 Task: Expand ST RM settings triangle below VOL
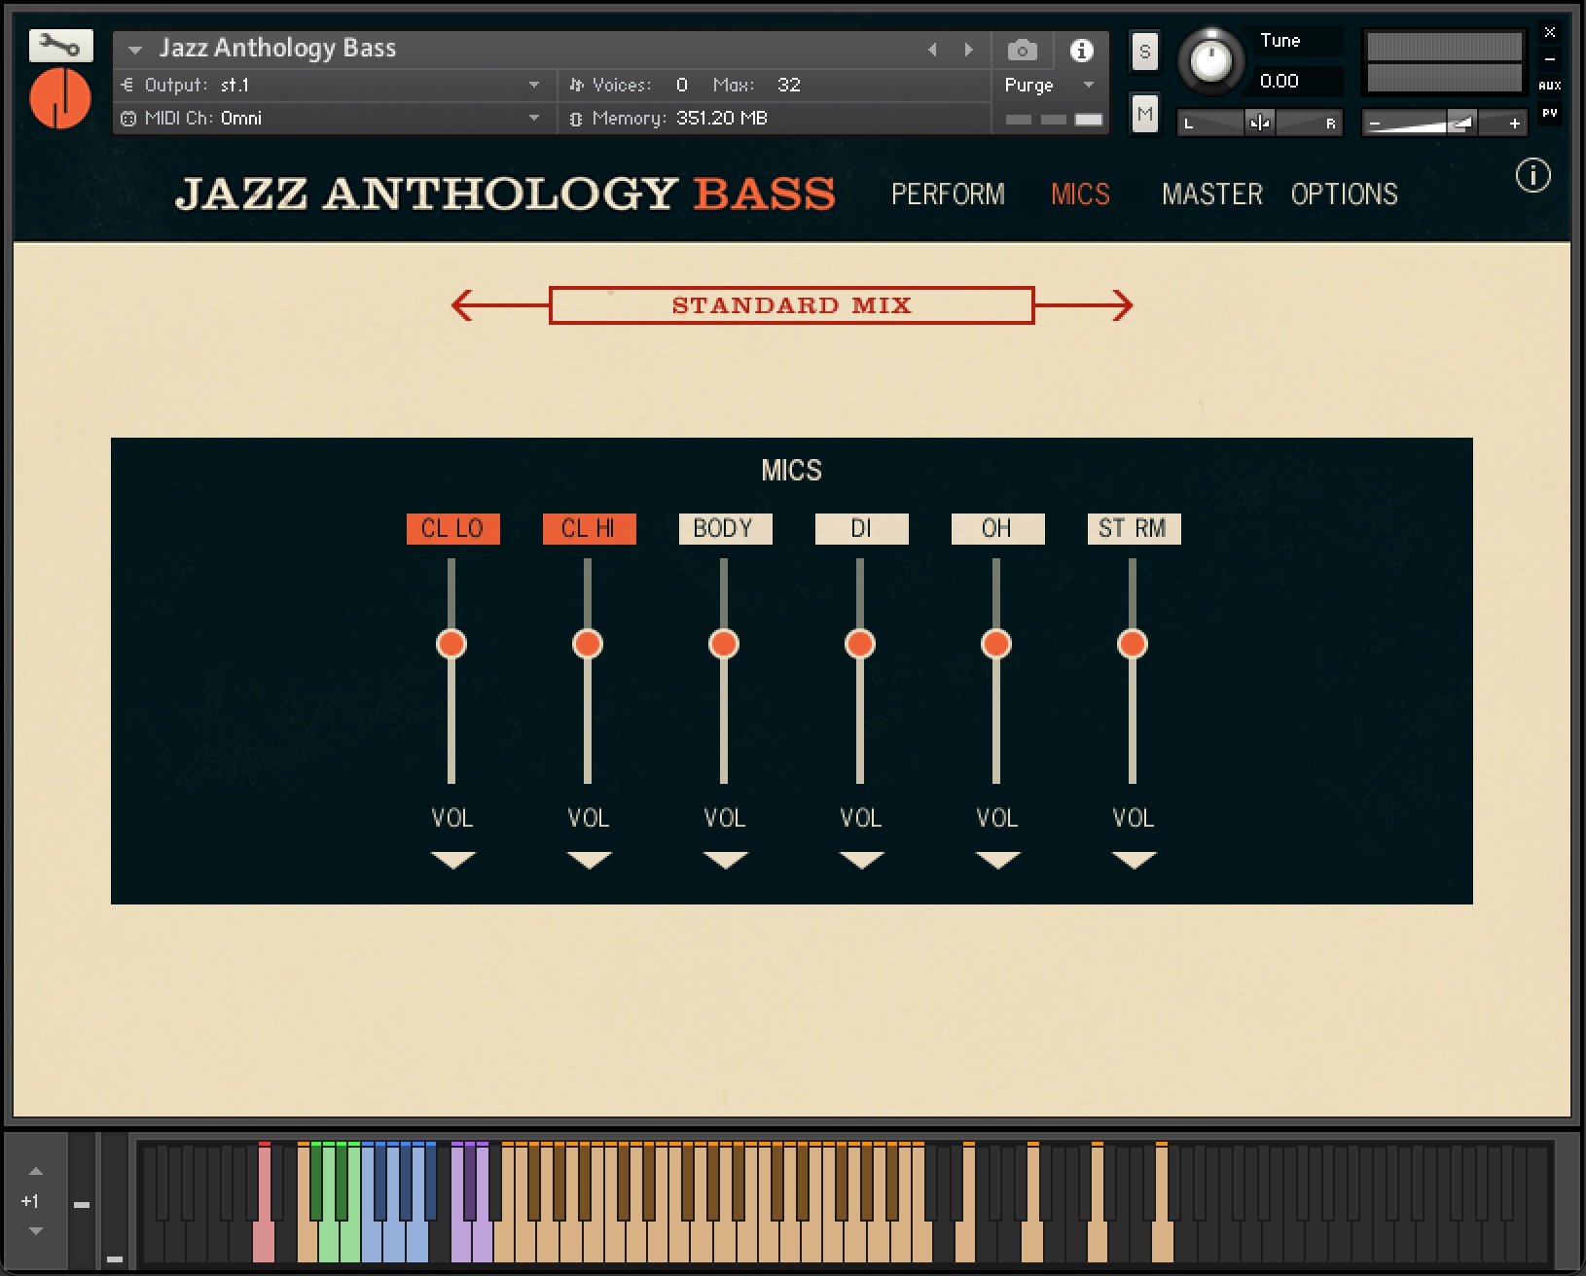tap(1134, 860)
